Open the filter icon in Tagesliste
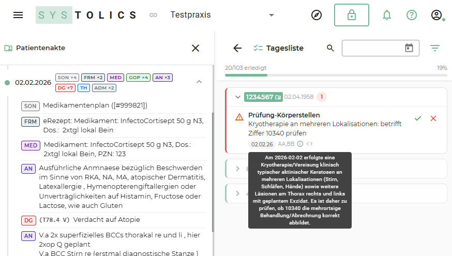 coord(435,48)
